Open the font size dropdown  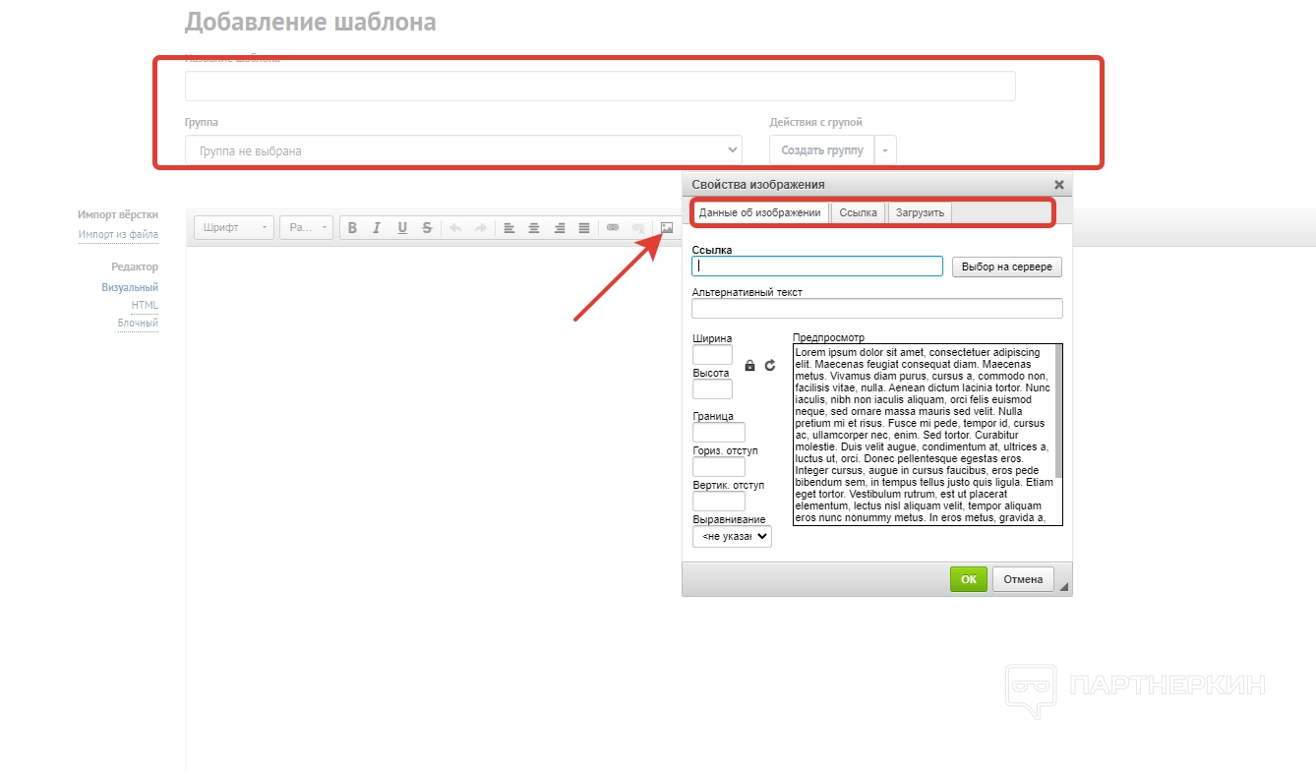pos(307,228)
